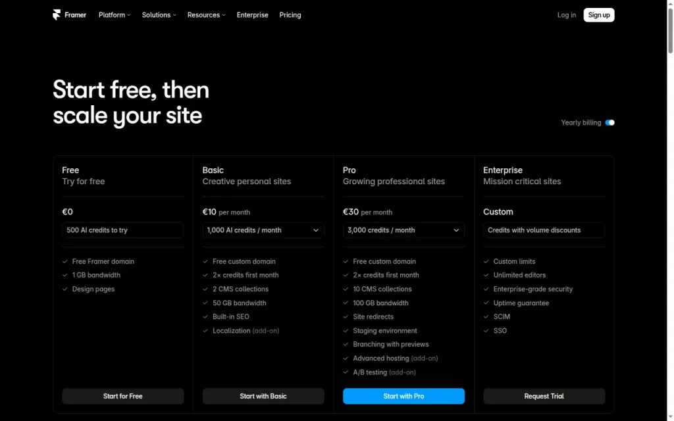Click the Enterprise 'Custom' price text
This screenshot has width=674, height=421.
pyautogui.click(x=498, y=212)
